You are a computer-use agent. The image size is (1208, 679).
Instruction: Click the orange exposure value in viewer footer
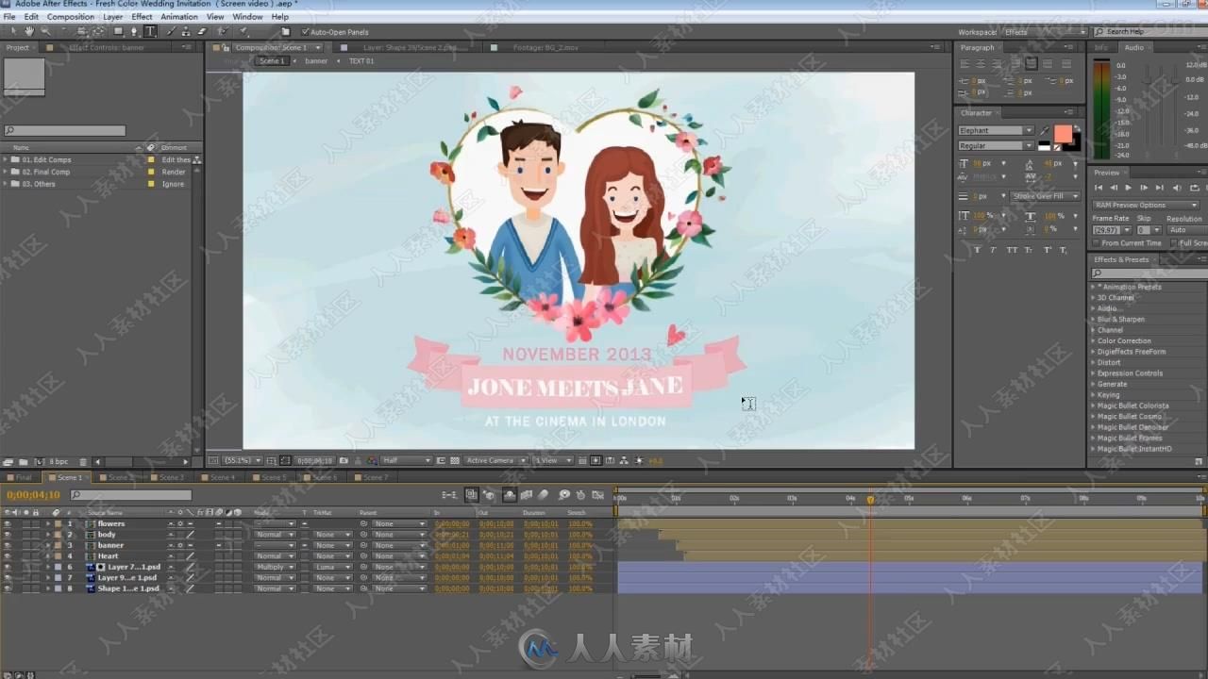(x=656, y=460)
